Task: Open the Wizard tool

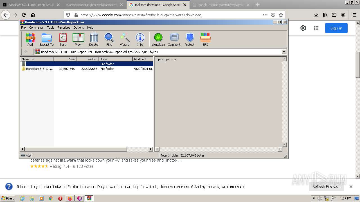Action: 125,39
